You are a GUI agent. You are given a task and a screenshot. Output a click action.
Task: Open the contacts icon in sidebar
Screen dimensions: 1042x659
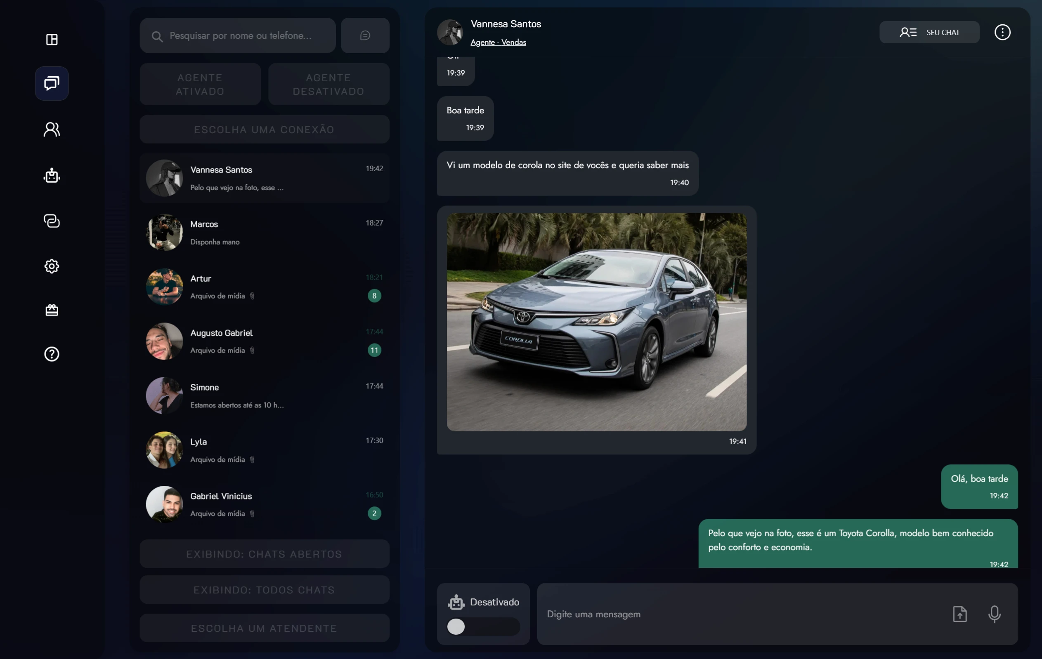[52, 129]
